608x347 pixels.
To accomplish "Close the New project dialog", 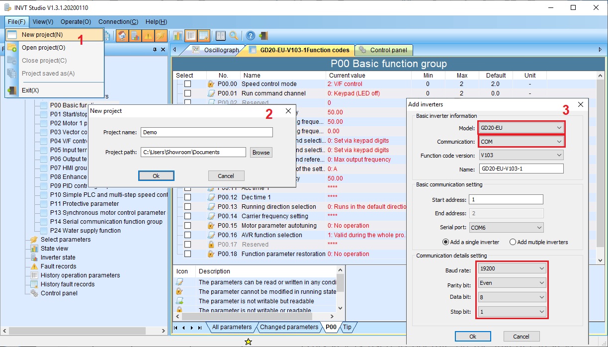I will pos(288,111).
